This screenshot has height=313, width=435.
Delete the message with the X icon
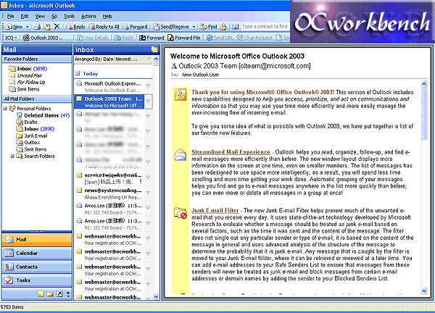[57, 27]
